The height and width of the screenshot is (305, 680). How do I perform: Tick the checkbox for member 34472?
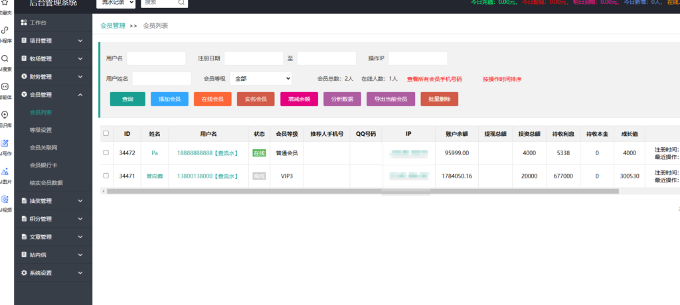coord(106,152)
